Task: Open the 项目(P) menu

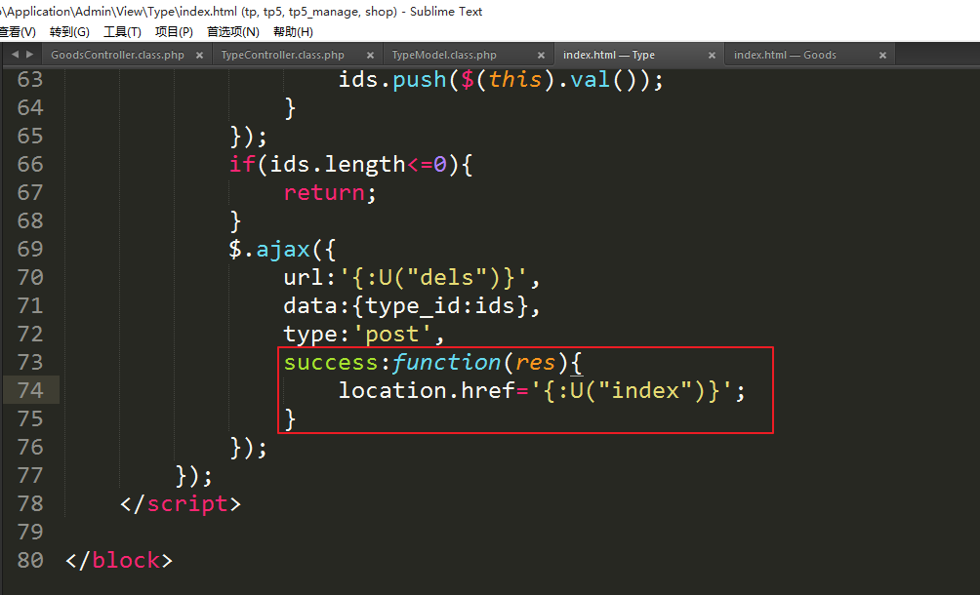Action: click(174, 31)
